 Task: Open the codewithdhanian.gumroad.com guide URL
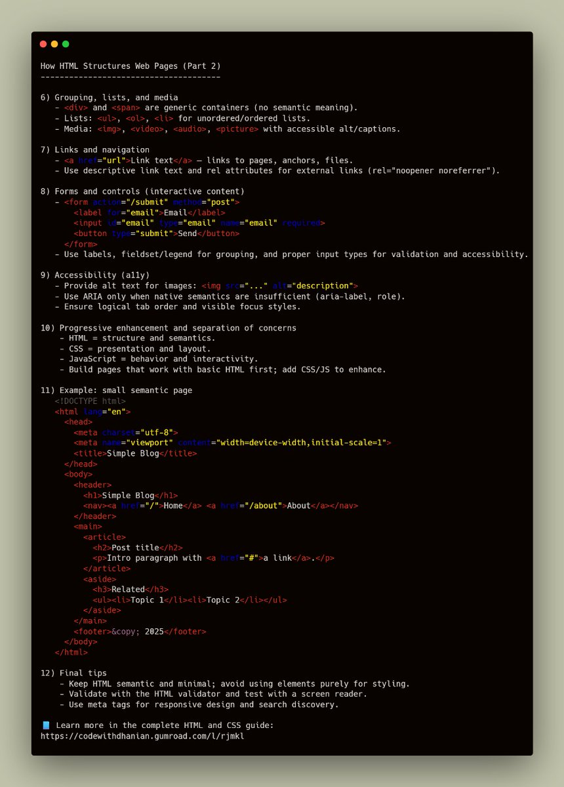point(143,736)
